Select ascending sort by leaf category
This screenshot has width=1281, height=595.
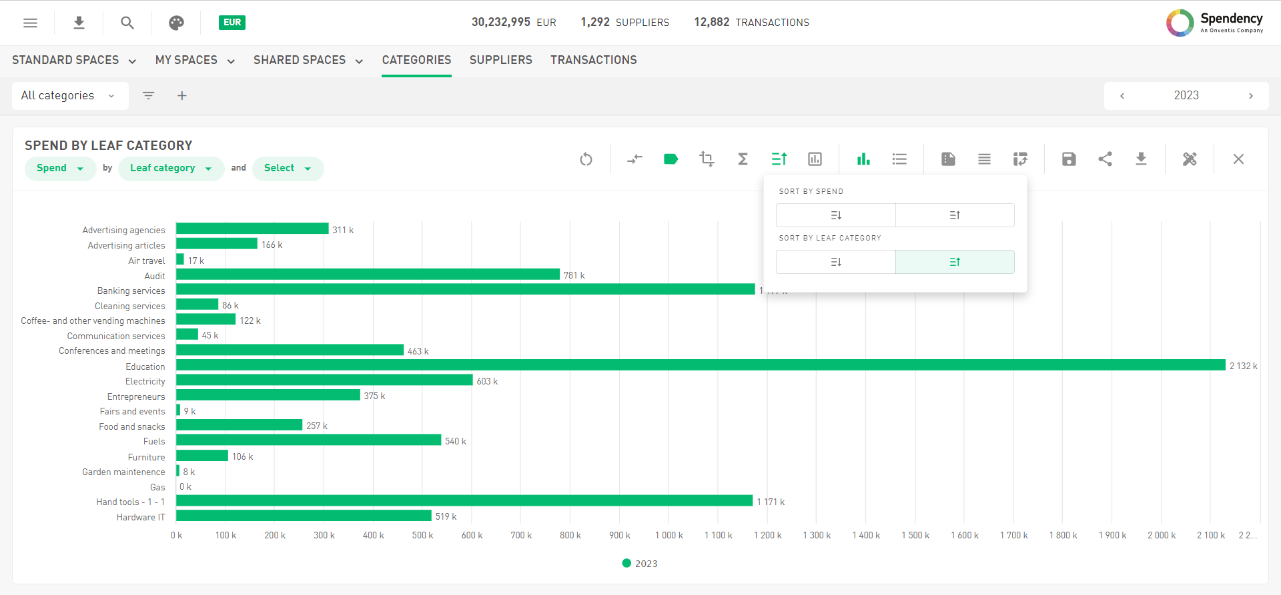(x=954, y=262)
